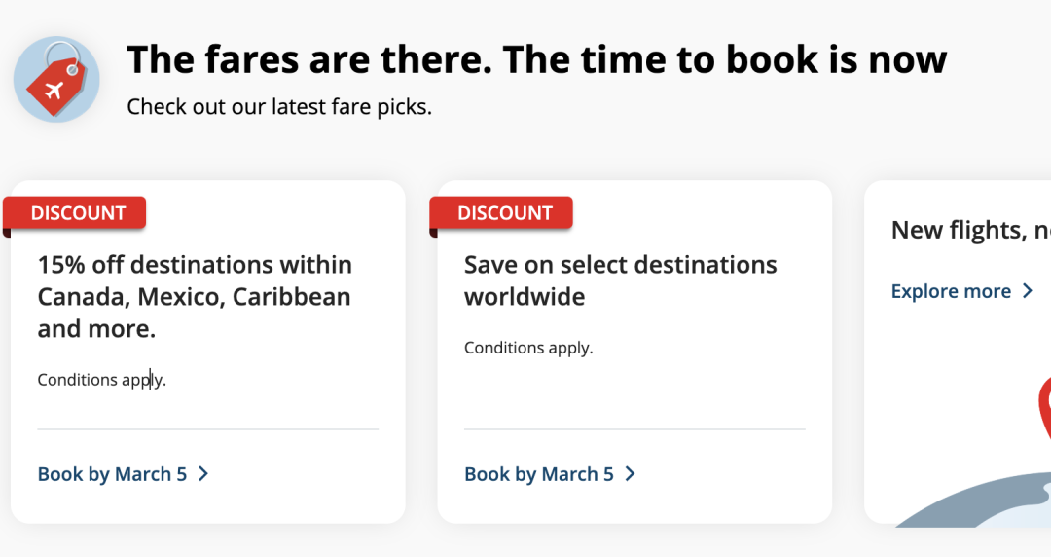Click the DISCOUNT badge on the worldwide destinations card
Screen dimensions: 1051x557
click(x=502, y=213)
